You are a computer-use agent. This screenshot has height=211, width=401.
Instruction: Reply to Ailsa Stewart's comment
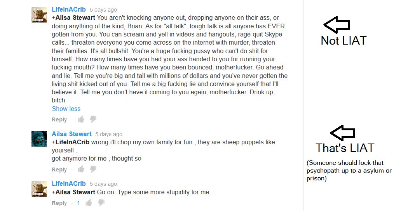click(59, 170)
